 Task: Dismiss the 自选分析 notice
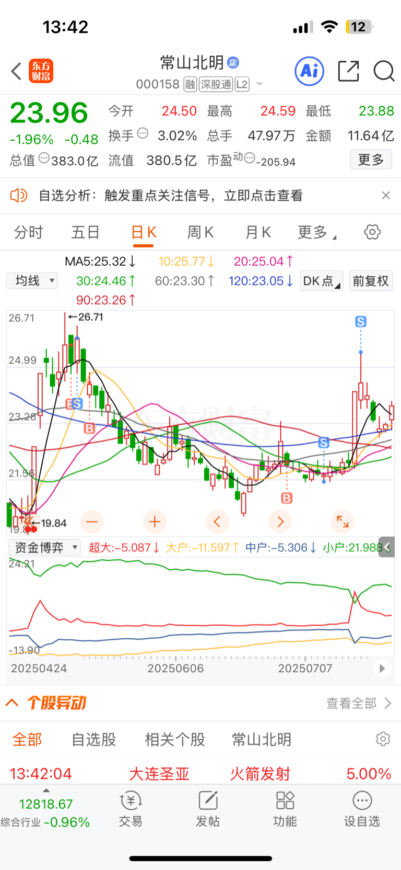(386, 196)
